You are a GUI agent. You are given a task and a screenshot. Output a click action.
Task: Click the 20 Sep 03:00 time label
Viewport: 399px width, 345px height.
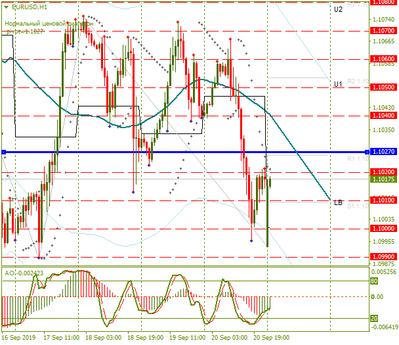pyautogui.click(x=229, y=338)
